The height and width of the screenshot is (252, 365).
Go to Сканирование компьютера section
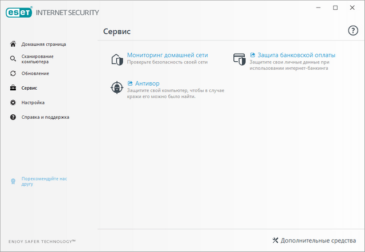pos(38,59)
